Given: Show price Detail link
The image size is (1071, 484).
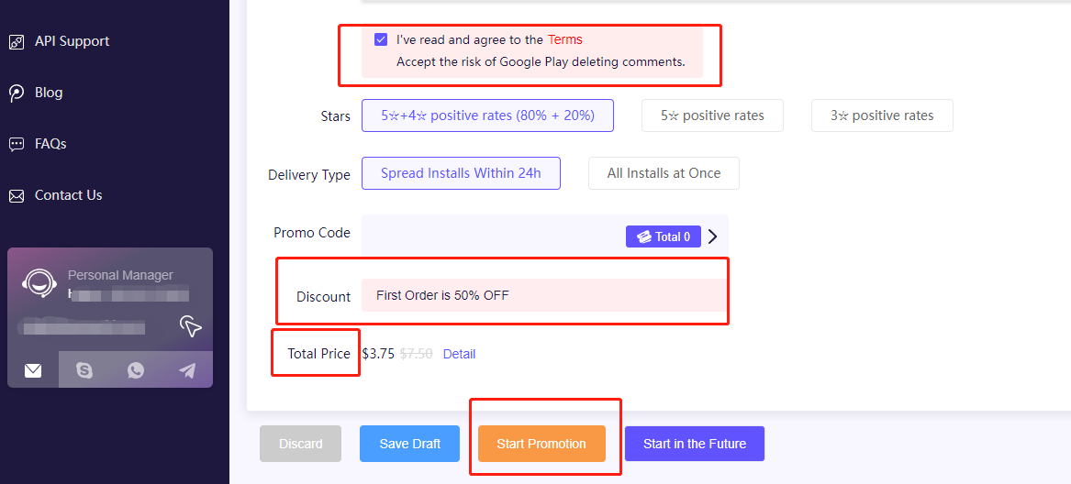Looking at the screenshot, I should pos(459,355).
